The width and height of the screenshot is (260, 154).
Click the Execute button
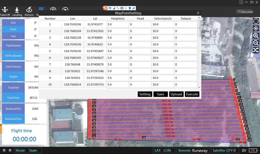(192, 94)
